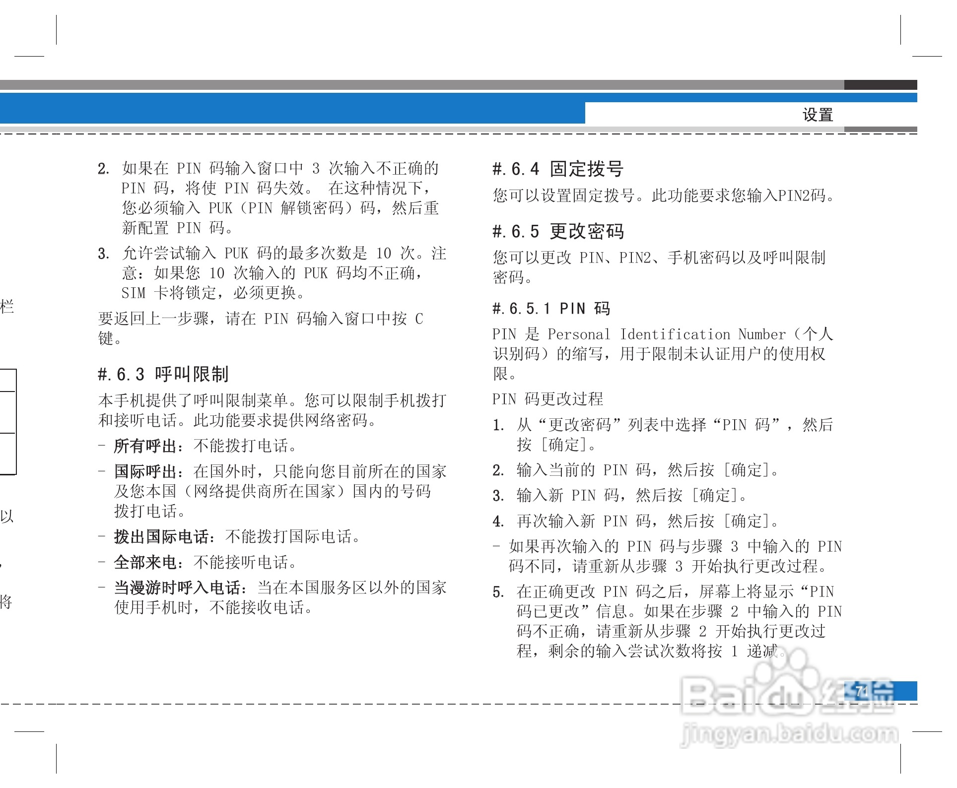Screen dimensions: 957x788
Task: Click the bold term 国际呼出
Action: tap(145, 471)
